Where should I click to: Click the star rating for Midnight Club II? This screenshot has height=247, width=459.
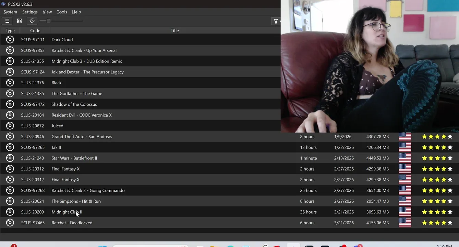click(437, 212)
